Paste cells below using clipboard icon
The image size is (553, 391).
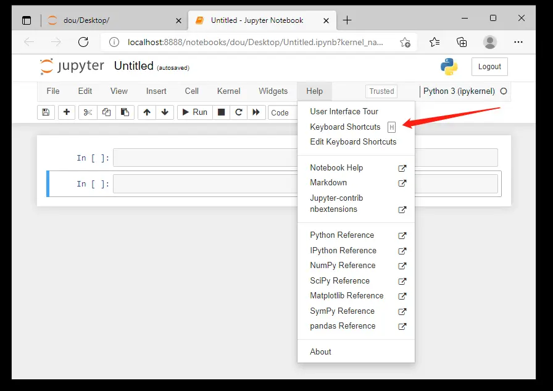[x=125, y=112]
